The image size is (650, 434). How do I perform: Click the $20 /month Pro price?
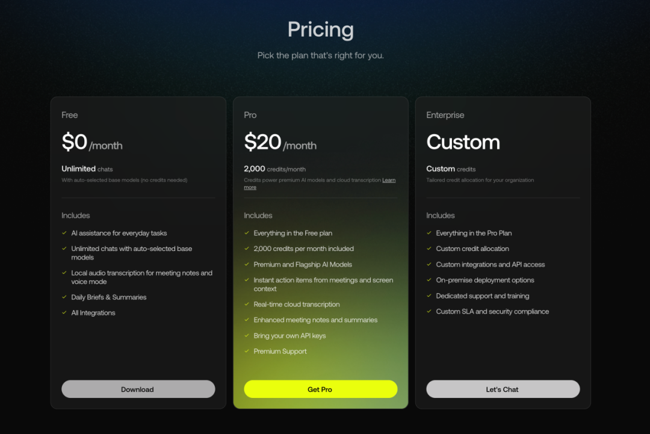280,143
